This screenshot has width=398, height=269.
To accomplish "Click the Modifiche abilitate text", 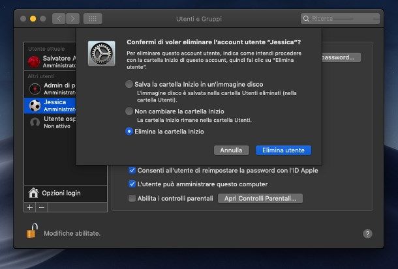I will click(72, 233).
